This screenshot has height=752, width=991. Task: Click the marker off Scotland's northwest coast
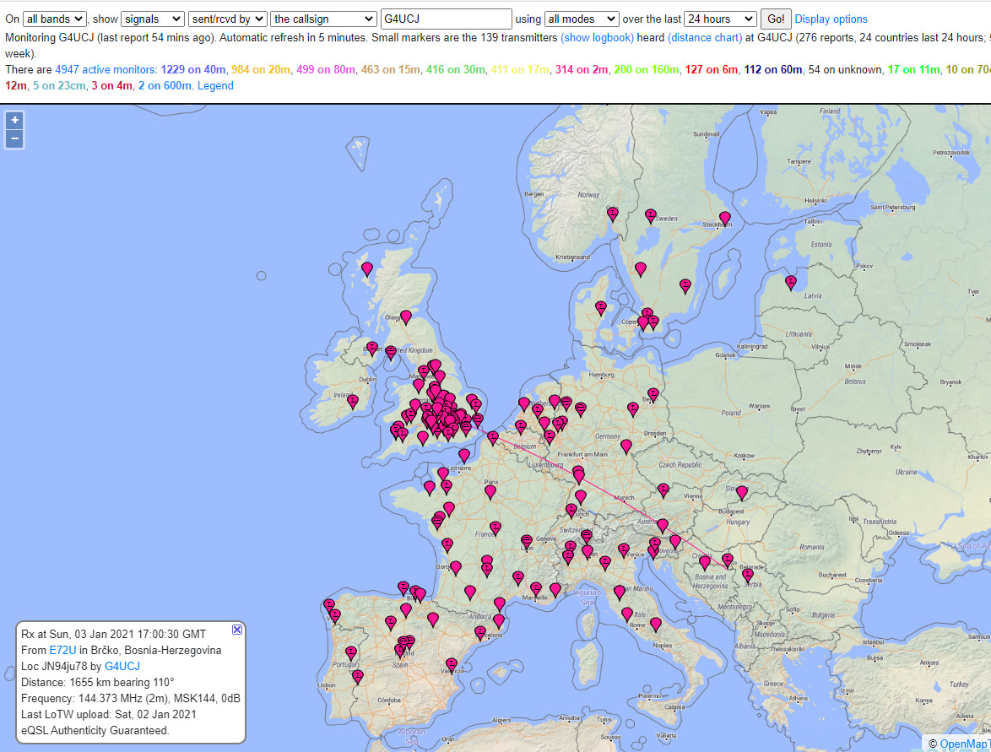point(366,268)
